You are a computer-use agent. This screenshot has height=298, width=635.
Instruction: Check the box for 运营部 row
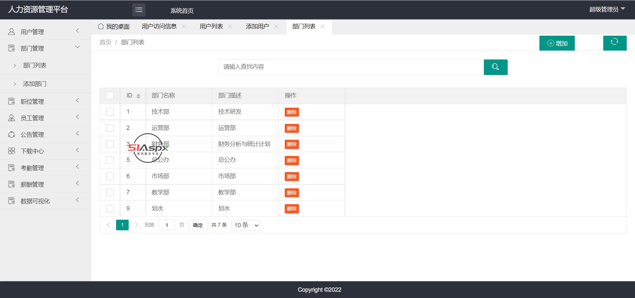[x=110, y=128]
